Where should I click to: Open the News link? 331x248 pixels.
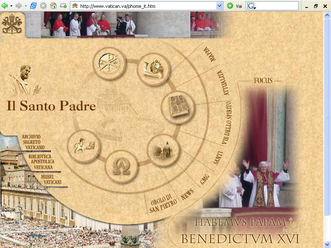[x=187, y=194]
